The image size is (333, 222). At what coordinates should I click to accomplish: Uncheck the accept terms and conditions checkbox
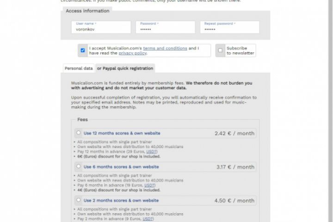(83, 50)
